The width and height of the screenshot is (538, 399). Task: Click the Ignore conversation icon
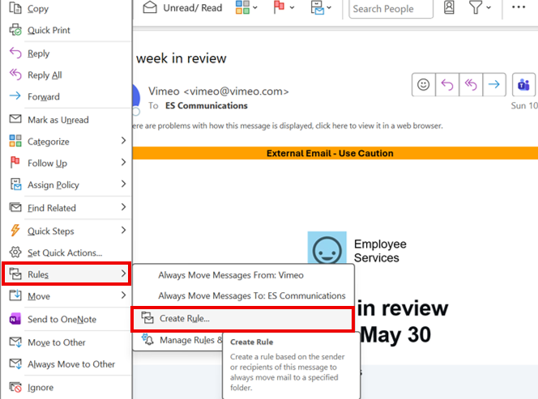click(x=15, y=387)
